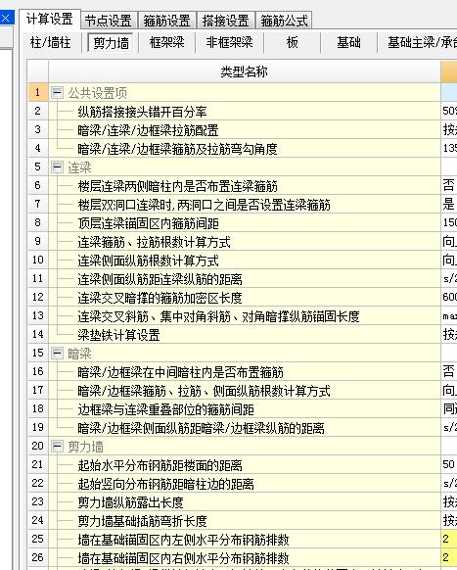Select row 楼层双洞口连梁时,两洞口之间是否设置连梁箍筋
The width and height of the screenshot is (457, 570).
244,205
